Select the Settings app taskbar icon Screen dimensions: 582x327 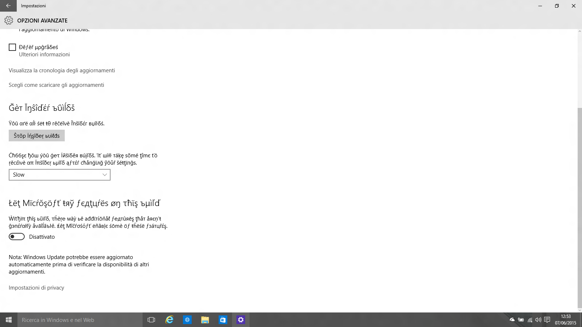click(x=241, y=320)
